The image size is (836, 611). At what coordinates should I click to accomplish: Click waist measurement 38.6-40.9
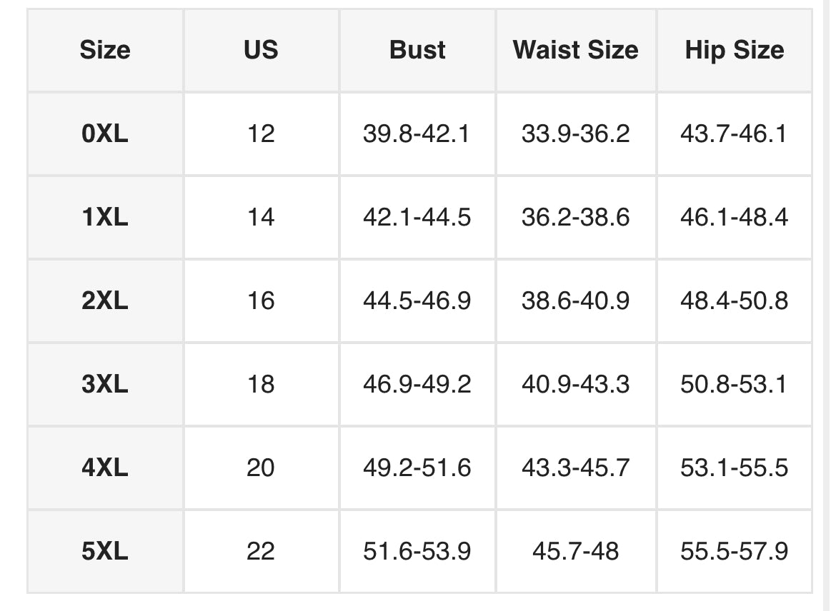tap(575, 301)
